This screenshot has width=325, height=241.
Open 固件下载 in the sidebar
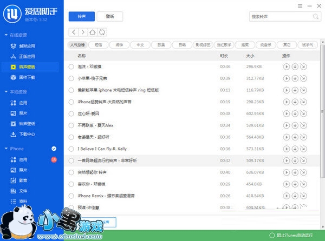pos(27,77)
